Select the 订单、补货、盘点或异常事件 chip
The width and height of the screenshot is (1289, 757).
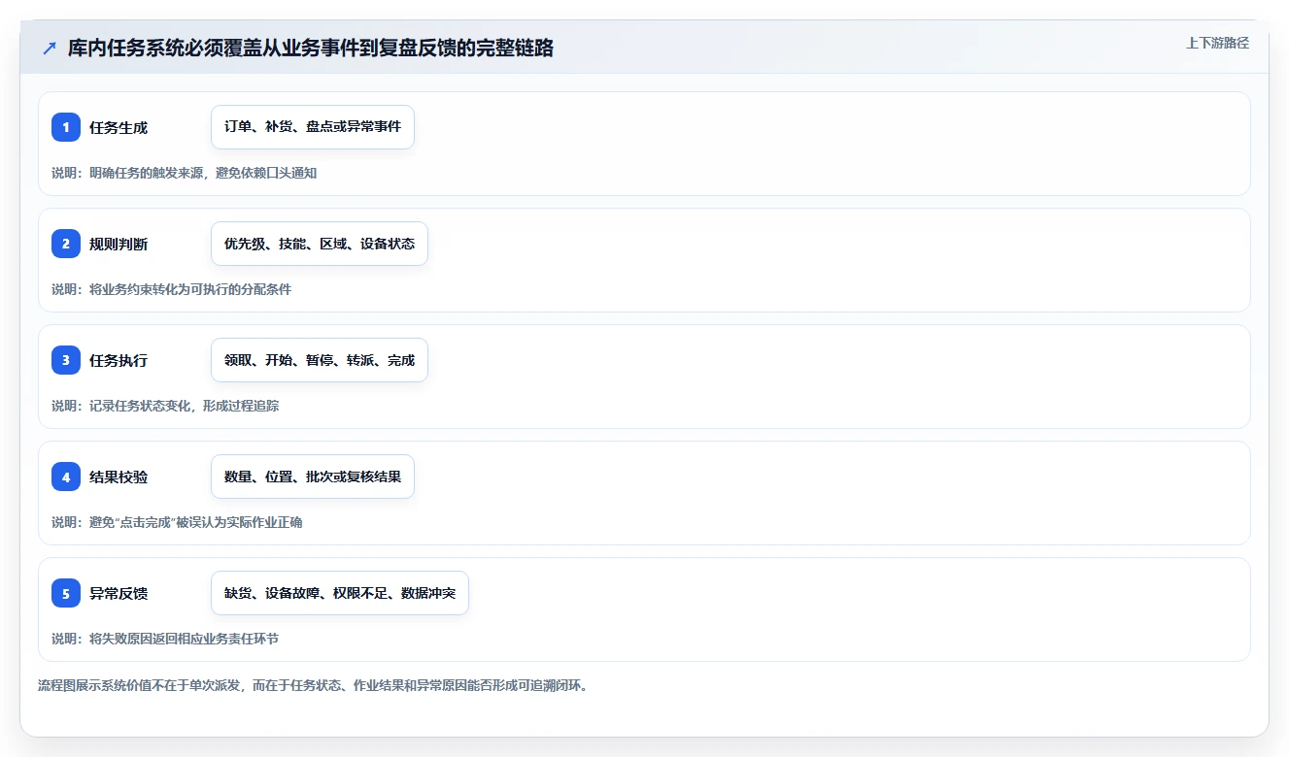(313, 127)
